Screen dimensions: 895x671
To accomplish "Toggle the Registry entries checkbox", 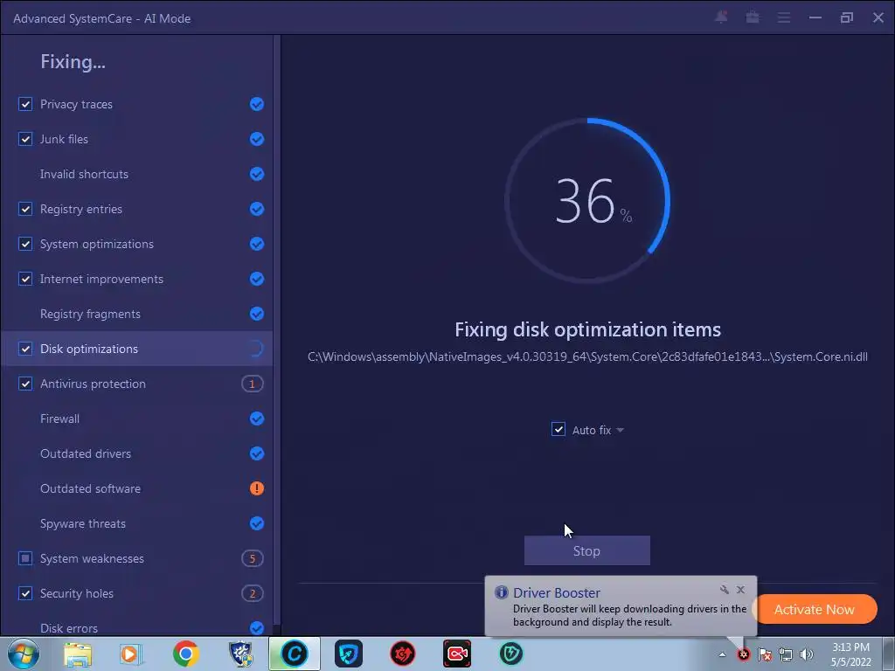I will point(25,209).
